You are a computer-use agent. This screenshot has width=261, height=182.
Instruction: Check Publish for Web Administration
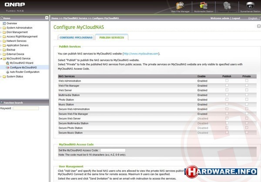(x=227, y=80)
